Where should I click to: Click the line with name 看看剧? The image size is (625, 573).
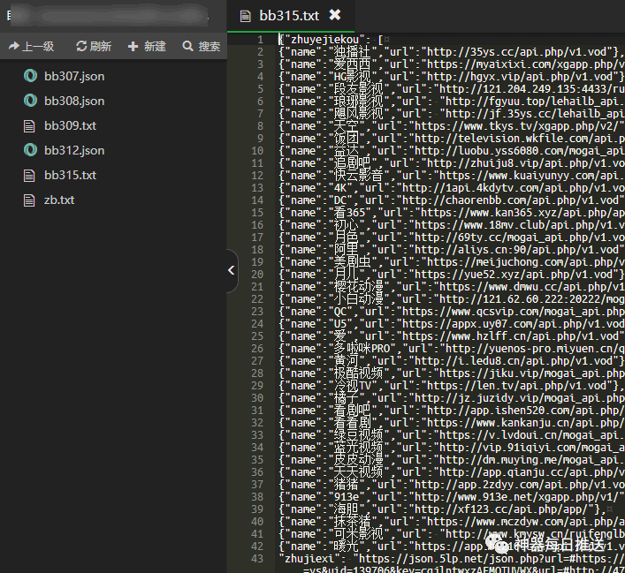point(451,423)
